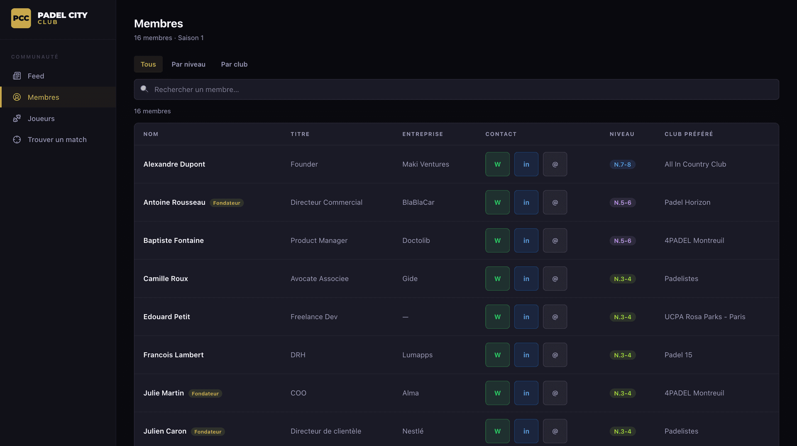Viewport: 797px width, 446px height.
Task: Email Baptiste Fontaine via the @ button
Action: coord(555,240)
